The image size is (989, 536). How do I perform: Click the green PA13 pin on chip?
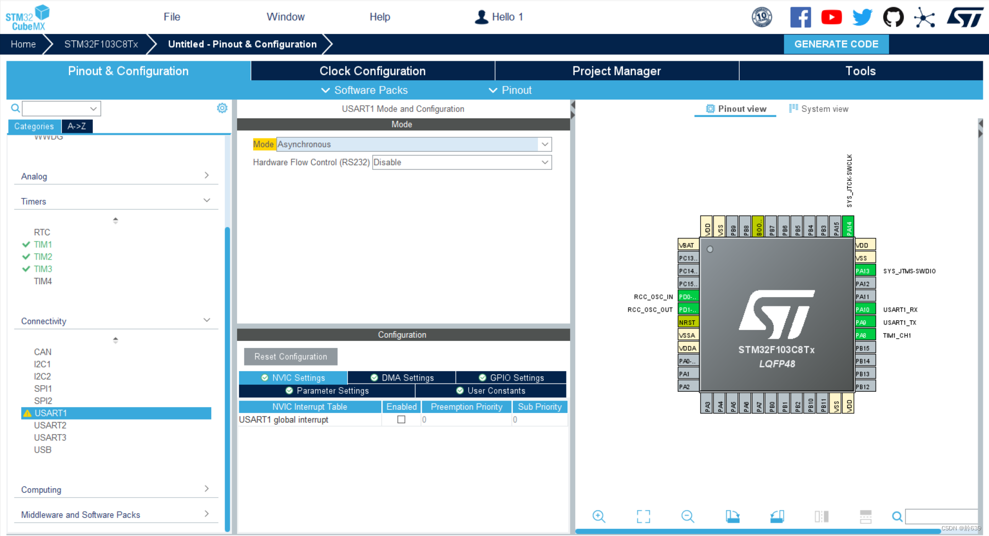click(x=865, y=271)
